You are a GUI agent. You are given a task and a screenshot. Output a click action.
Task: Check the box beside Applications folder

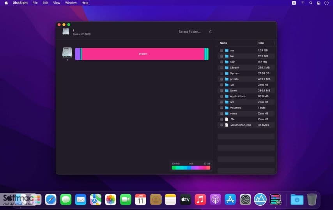221,96
